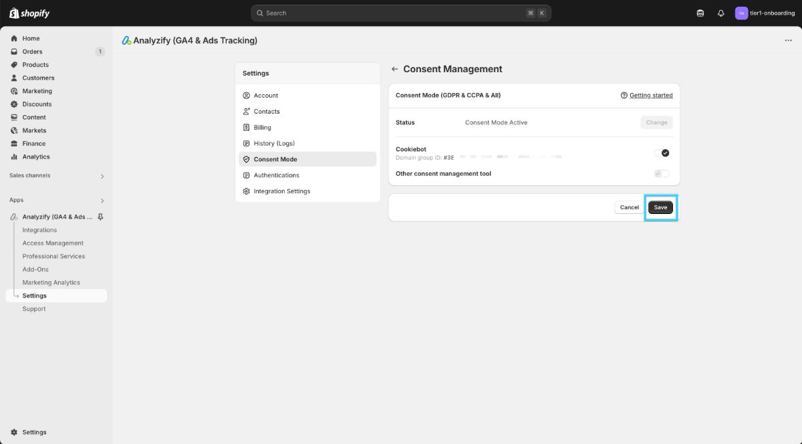Image resolution: width=802 pixels, height=444 pixels.
Task: Click the Consent Mode shield icon
Action: click(x=247, y=159)
